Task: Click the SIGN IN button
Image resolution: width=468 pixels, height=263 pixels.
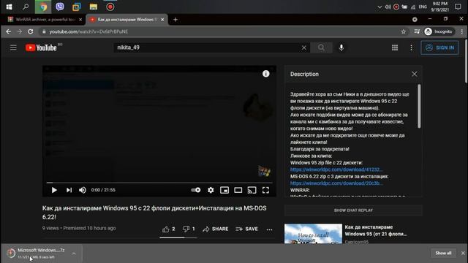Action: tap(439, 47)
